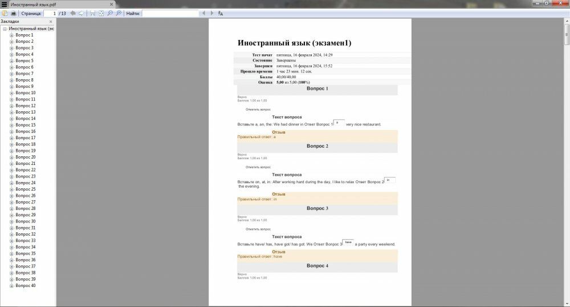Expand the Вопрос 16 bookmark node
The height and width of the screenshot is (307, 570).
coord(11,132)
